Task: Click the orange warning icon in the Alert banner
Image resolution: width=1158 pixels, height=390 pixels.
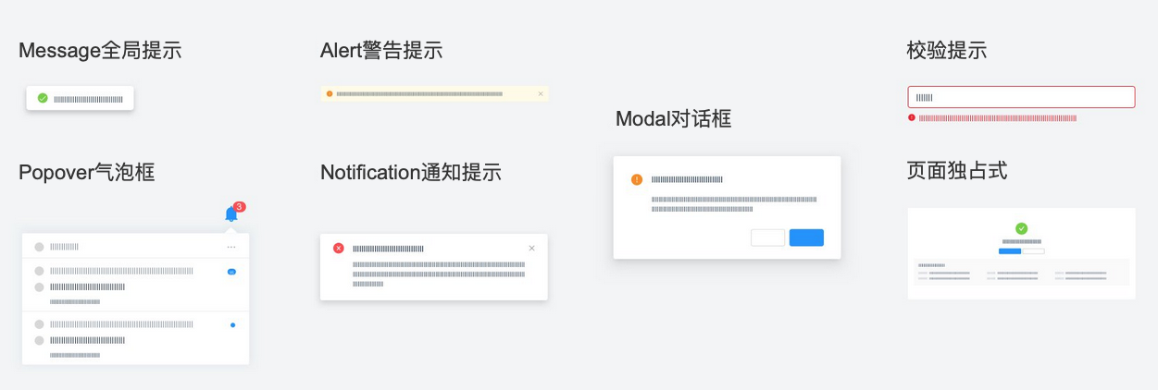Action: coord(330,93)
